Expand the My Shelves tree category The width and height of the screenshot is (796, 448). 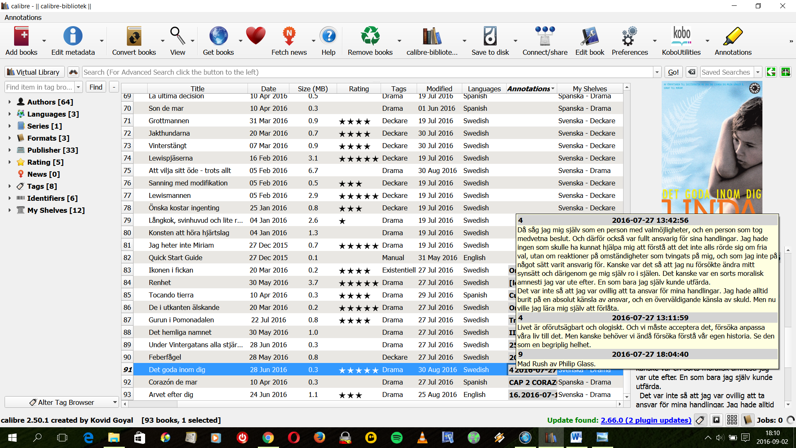click(x=10, y=210)
